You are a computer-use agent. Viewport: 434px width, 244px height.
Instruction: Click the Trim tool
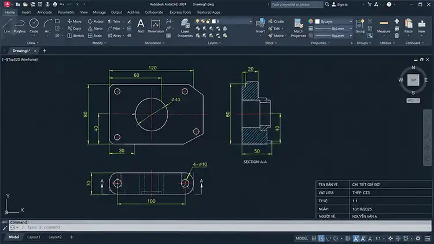114,21
